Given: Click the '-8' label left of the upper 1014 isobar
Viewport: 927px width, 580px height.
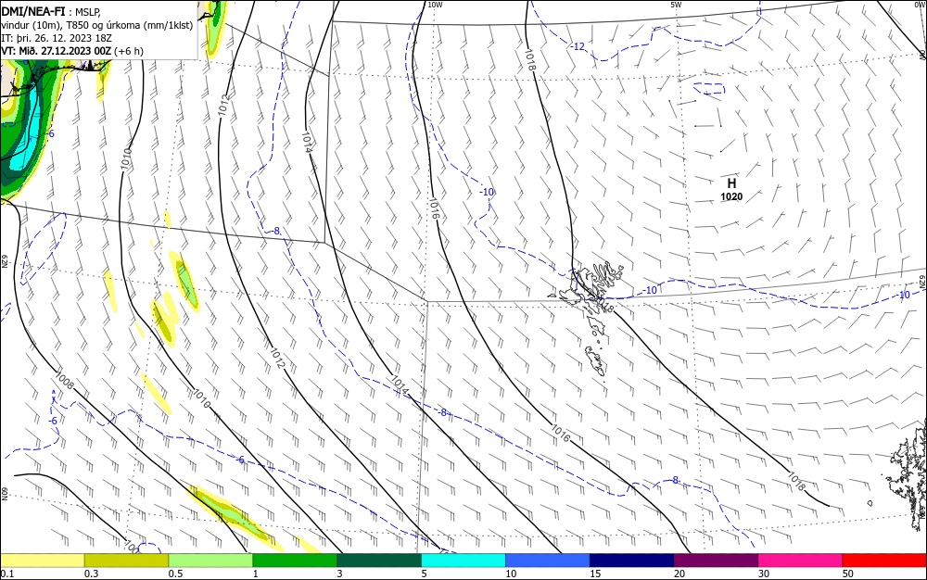Looking at the screenshot, I should [x=275, y=231].
